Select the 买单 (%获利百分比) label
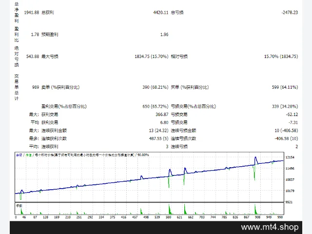 pos(190,87)
